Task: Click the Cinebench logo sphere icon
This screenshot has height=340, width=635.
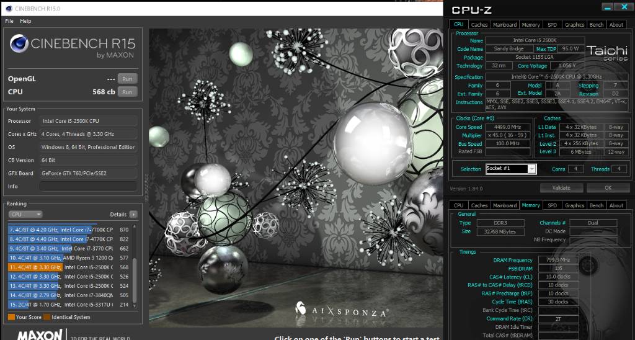Action: tap(19, 45)
